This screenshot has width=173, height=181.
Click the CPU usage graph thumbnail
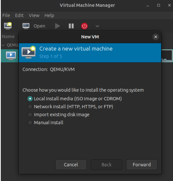(x=167, y=56)
